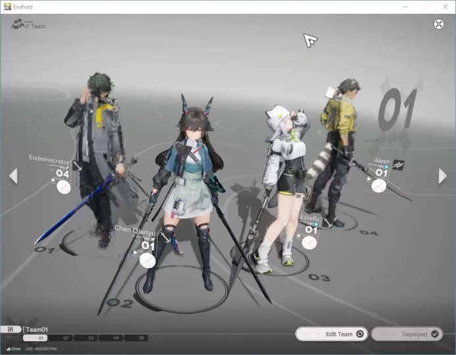
Task: Open the Team menu icon at top-left
Action: click(x=17, y=24)
